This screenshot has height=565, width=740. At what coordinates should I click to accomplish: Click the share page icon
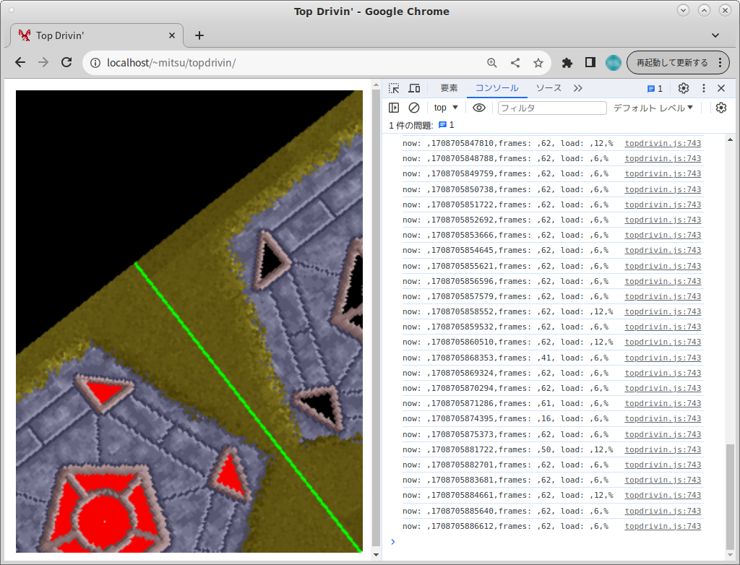[x=515, y=63]
